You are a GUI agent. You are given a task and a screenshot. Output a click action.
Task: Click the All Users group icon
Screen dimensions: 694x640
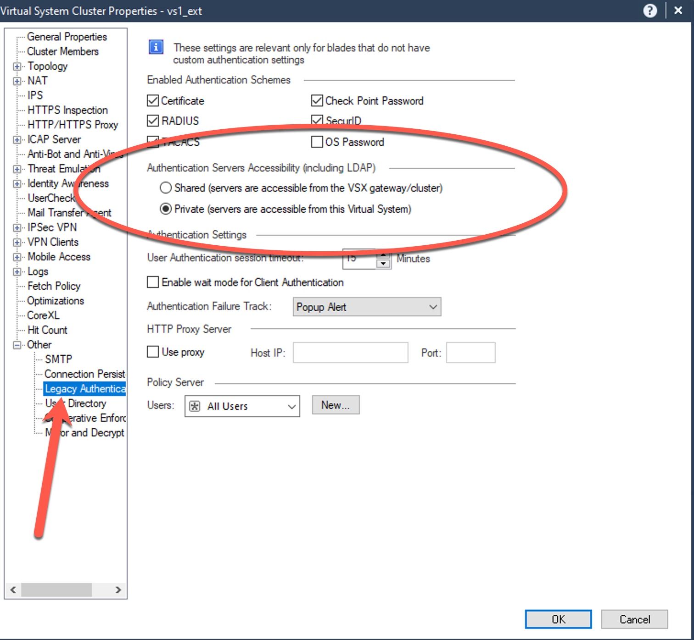click(x=196, y=406)
